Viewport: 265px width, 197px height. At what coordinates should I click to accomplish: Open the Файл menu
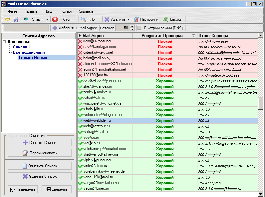13,11
